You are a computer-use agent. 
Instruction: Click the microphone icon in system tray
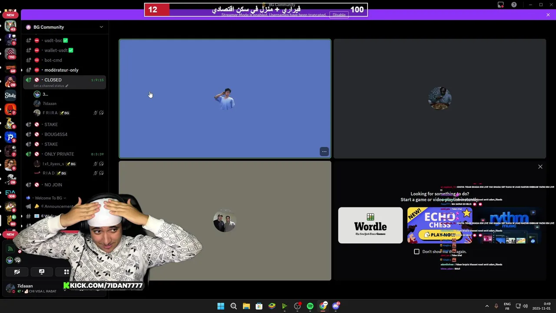pos(496,306)
